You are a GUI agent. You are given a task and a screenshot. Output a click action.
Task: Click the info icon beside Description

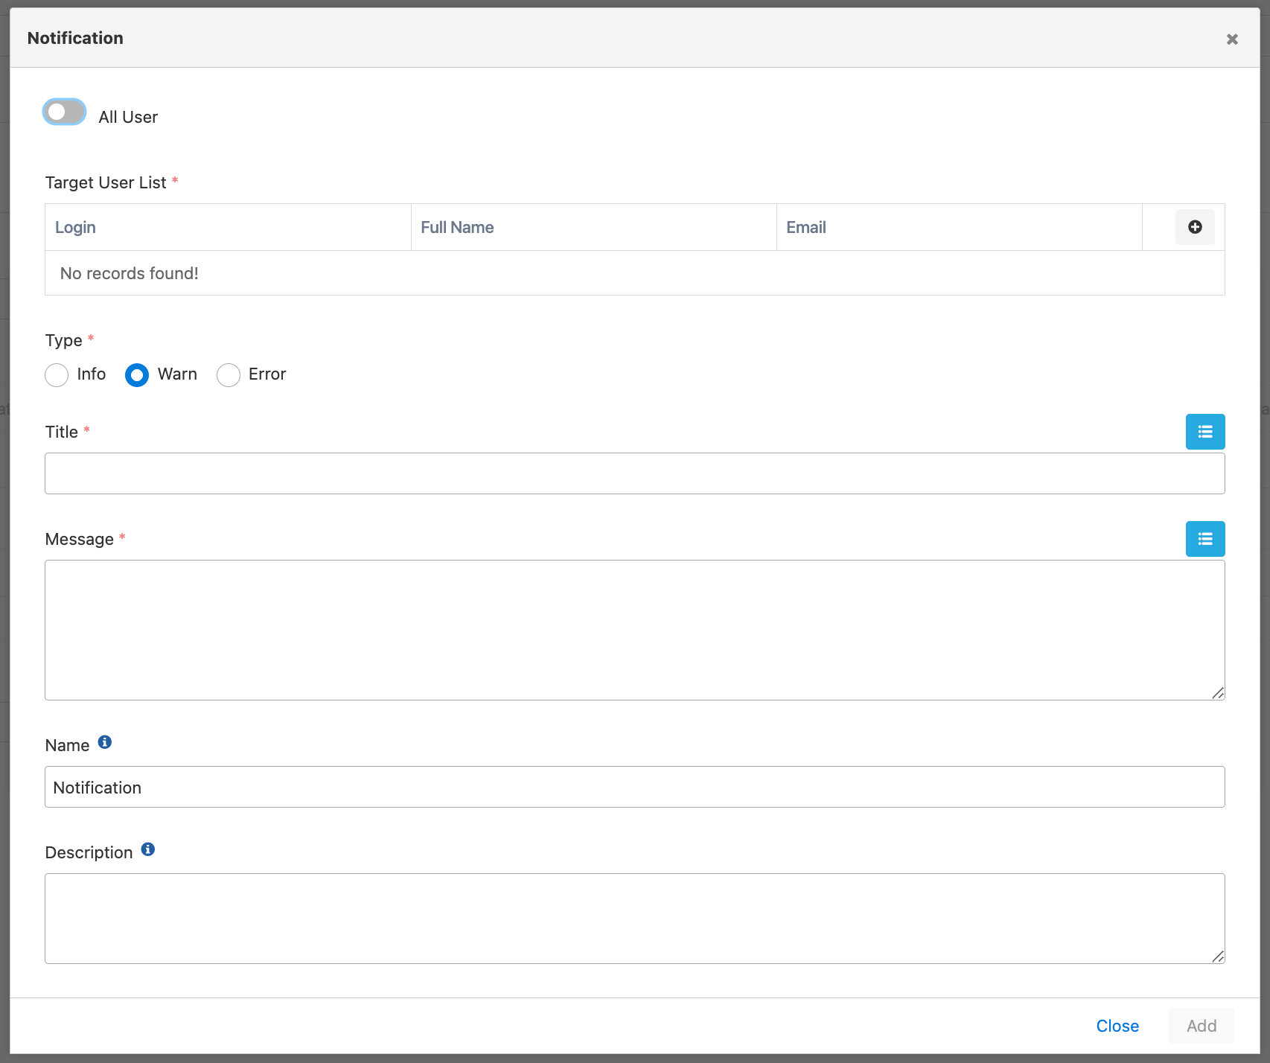coord(147,848)
